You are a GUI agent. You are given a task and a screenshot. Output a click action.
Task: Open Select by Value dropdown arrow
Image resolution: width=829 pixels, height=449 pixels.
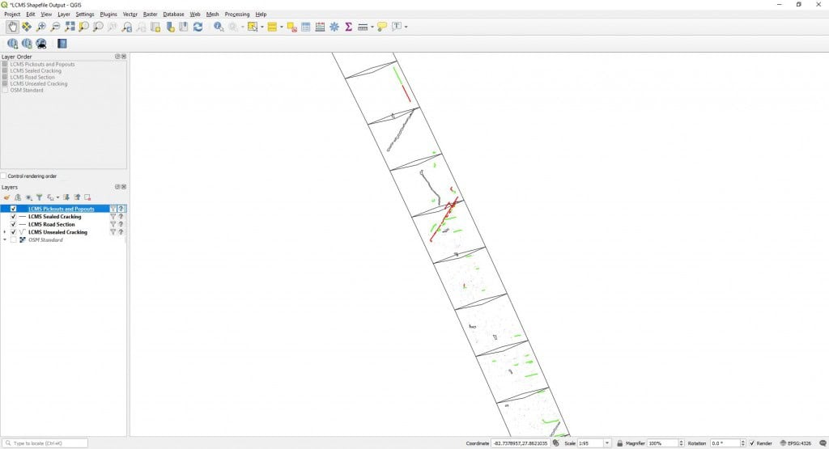(281, 27)
